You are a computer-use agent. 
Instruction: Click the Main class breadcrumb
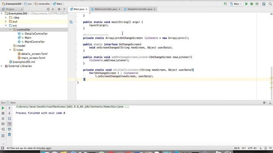coord(58,4)
